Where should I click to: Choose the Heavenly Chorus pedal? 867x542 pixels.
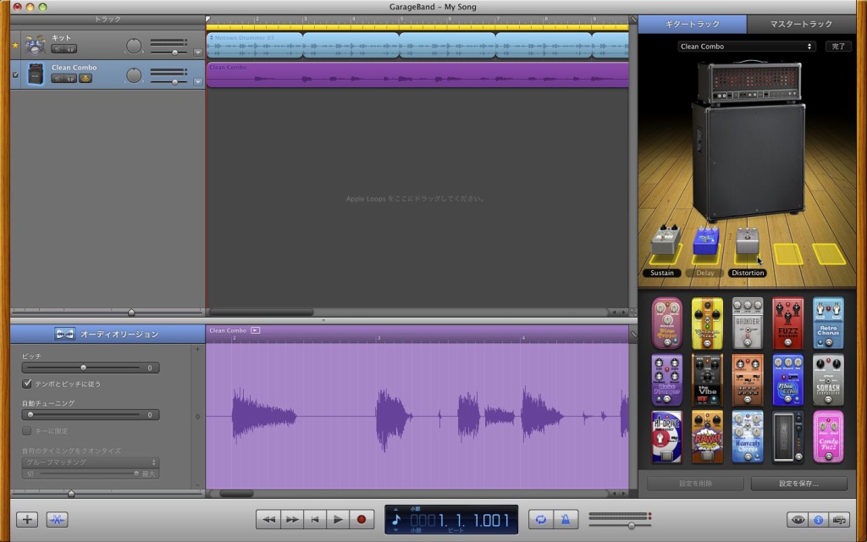(x=748, y=437)
